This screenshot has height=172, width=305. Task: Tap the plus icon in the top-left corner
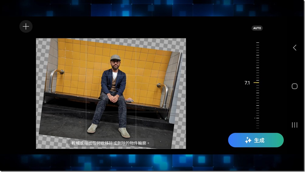26,26
